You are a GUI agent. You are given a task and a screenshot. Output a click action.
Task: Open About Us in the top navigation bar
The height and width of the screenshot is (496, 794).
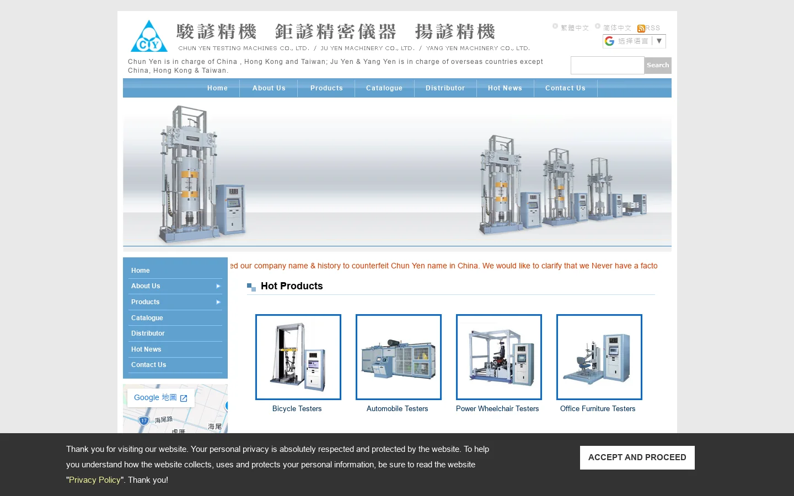pyautogui.click(x=269, y=88)
